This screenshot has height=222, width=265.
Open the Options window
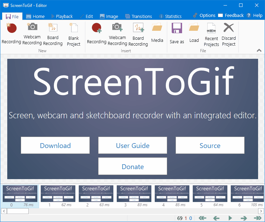[x=204, y=16]
